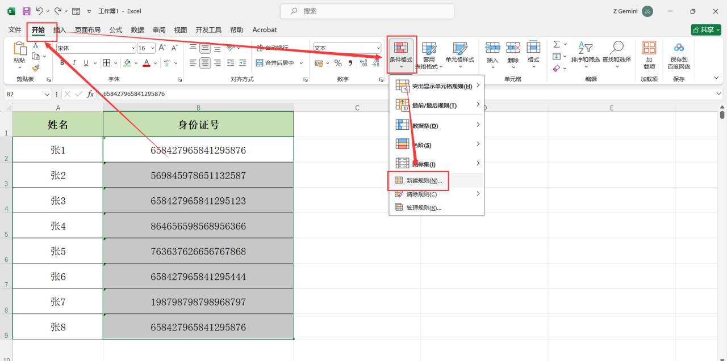727x361 pixels.
Task: Click cell containing 569845978651132587
Action: pos(198,176)
